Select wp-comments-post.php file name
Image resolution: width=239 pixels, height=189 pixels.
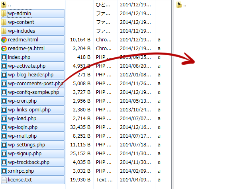coord(35,84)
